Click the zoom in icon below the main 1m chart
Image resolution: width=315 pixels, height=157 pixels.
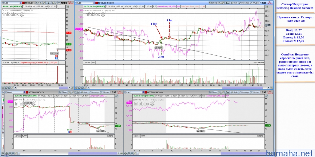[79, 88]
